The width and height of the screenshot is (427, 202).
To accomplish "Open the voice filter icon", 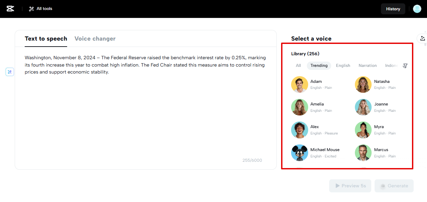I will [x=405, y=66].
